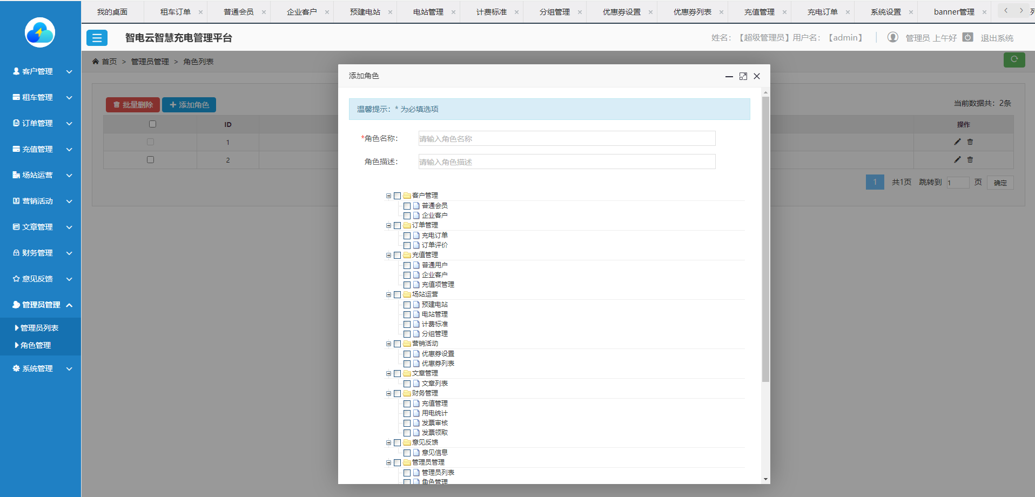Edit role with ID 1 using pencil icon

pyautogui.click(x=957, y=142)
